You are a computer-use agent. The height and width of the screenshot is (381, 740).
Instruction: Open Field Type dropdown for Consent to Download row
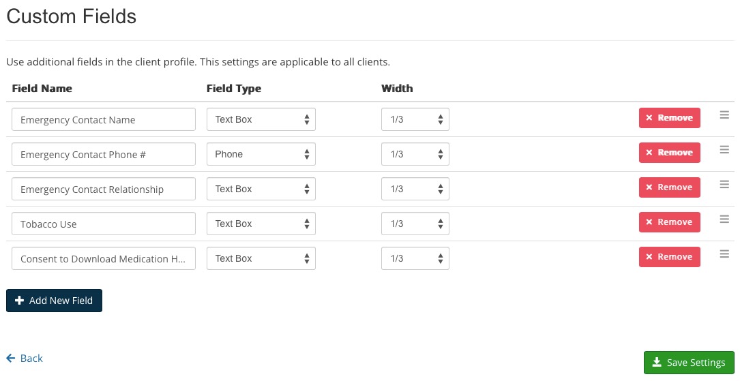pos(261,258)
